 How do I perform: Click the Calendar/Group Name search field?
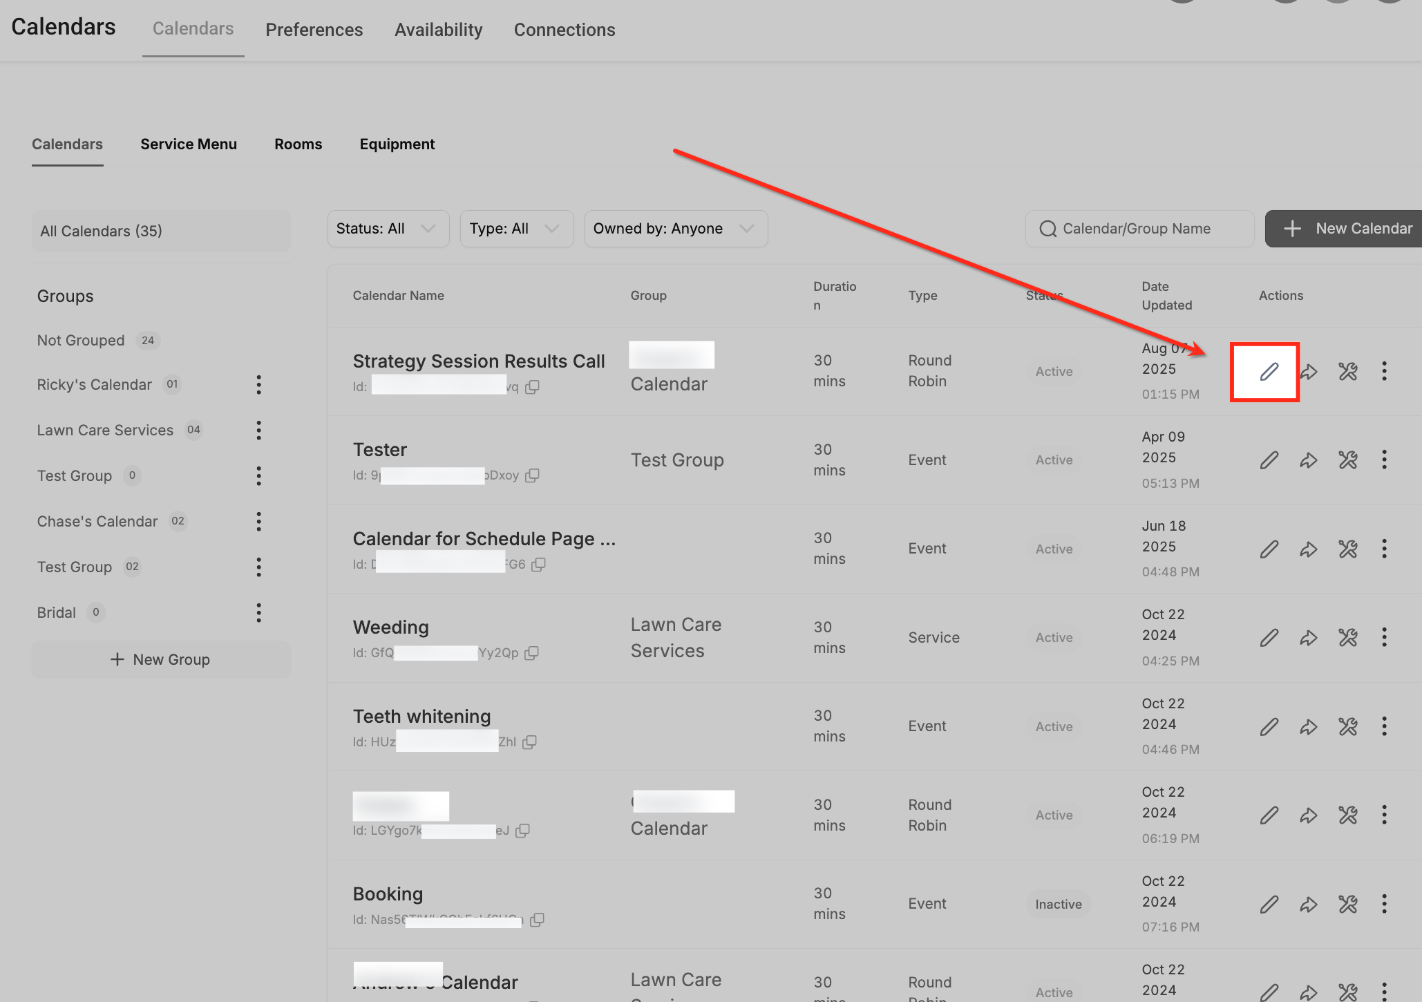tap(1147, 229)
